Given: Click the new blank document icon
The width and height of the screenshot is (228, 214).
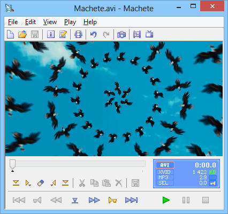Looking at the screenshot, I should coord(10,34).
